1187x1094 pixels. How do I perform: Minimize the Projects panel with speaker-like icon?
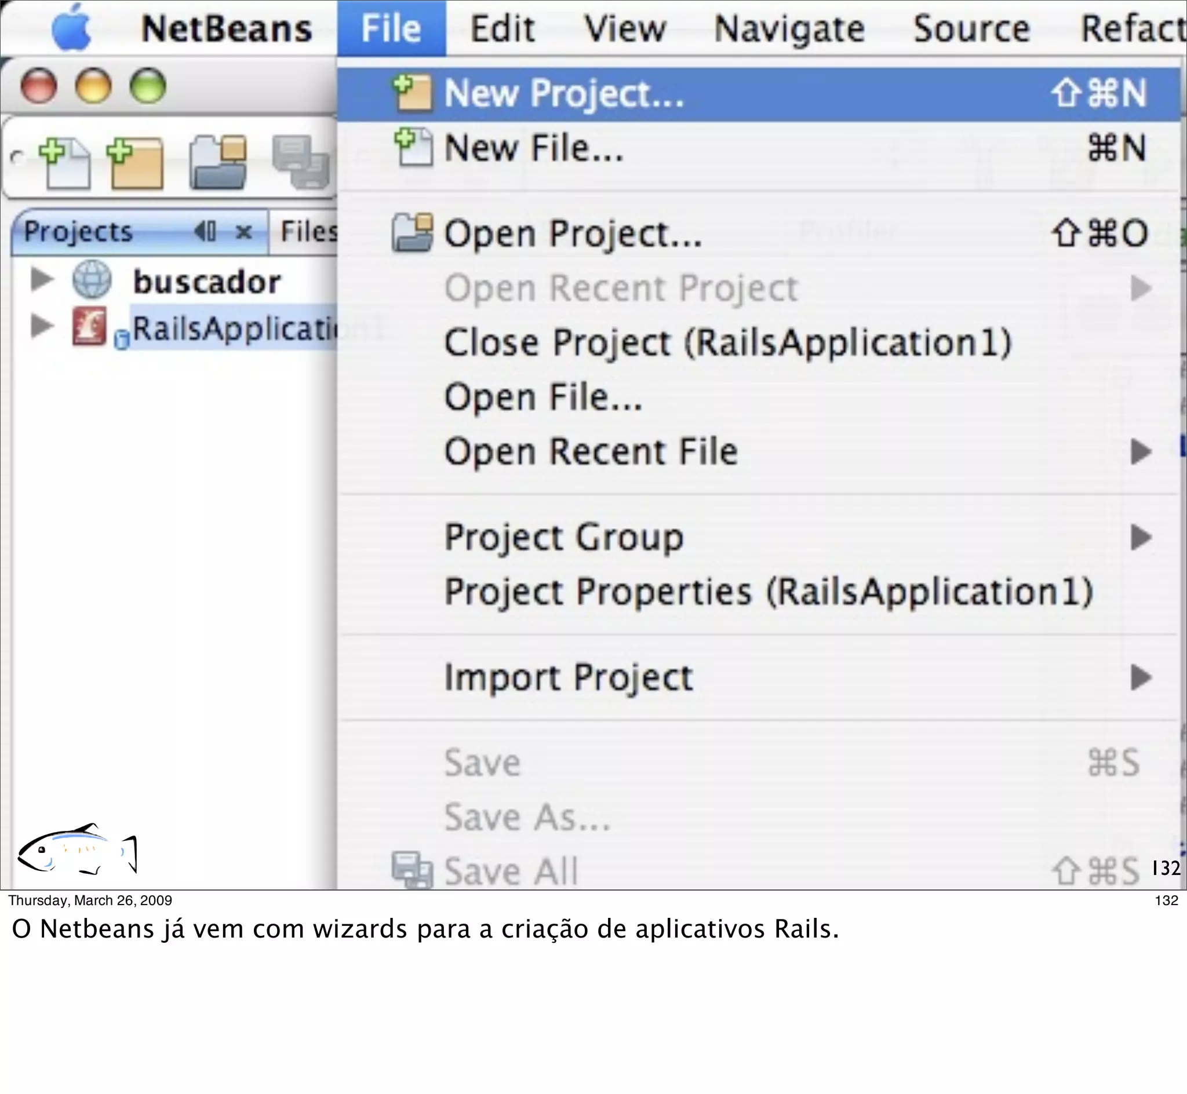[x=205, y=231]
